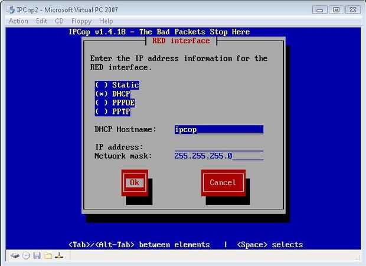Image resolution: width=366 pixels, height=266 pixels.
Task: Click the network adapter status icon
Action: click(59, 256)
